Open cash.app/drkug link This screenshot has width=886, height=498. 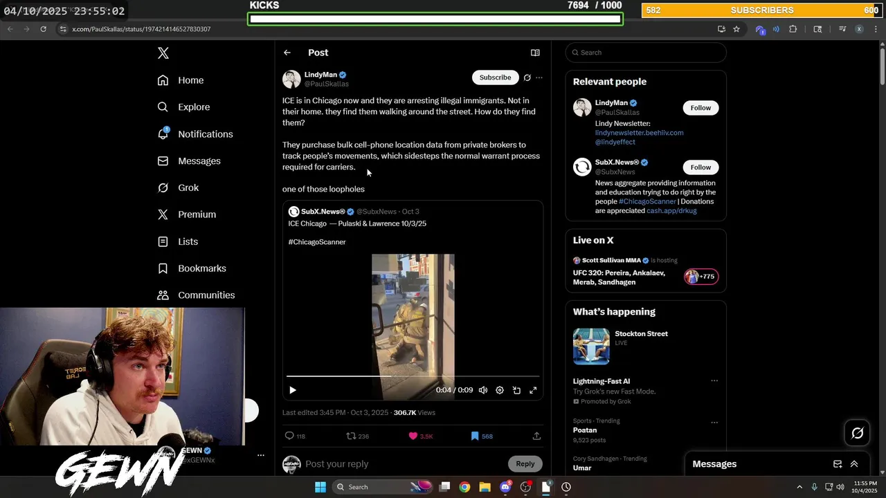(x=671, y=210)
